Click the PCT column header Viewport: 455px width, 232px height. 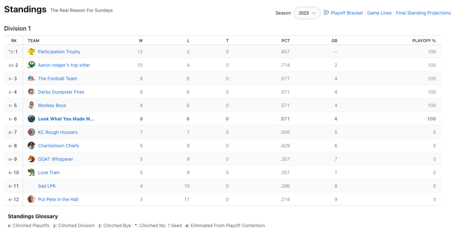285,40
